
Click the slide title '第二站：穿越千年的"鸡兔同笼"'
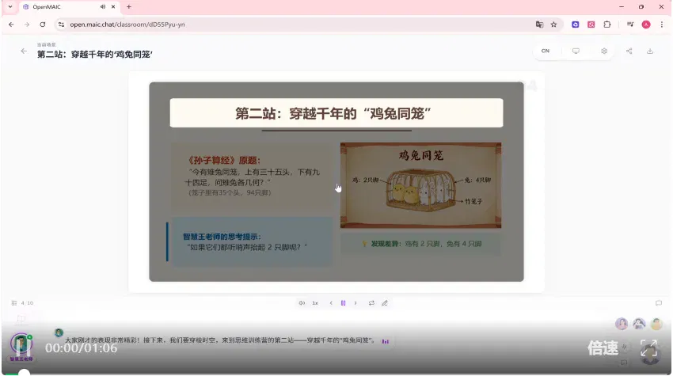tap(333, 114)
